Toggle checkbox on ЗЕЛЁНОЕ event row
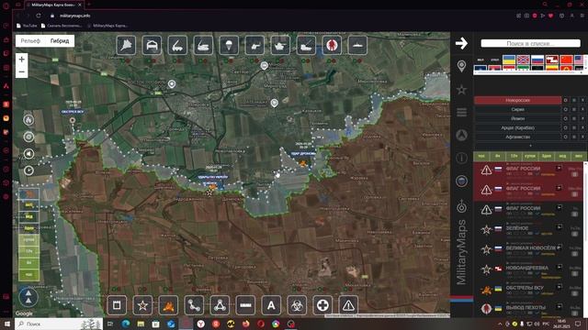 (x=575, y=234)
